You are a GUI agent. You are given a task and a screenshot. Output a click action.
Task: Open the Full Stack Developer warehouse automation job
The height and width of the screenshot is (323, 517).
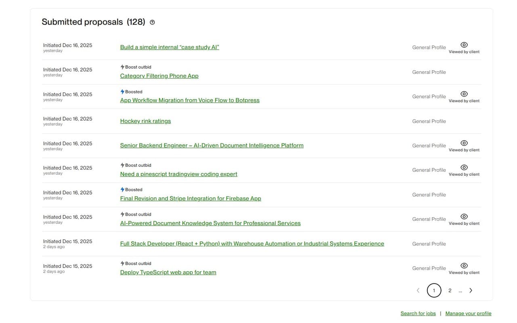252,243
